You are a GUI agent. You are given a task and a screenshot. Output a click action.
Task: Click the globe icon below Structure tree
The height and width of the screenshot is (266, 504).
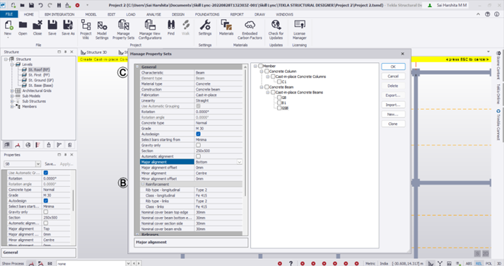tap(28, 145)
